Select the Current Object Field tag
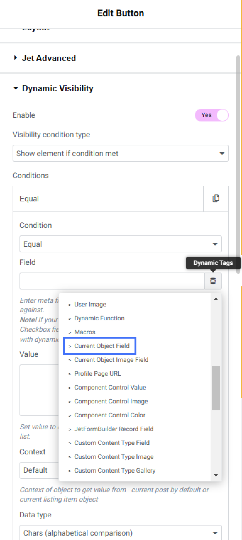The image size is (242, 540). click(102, 346)
